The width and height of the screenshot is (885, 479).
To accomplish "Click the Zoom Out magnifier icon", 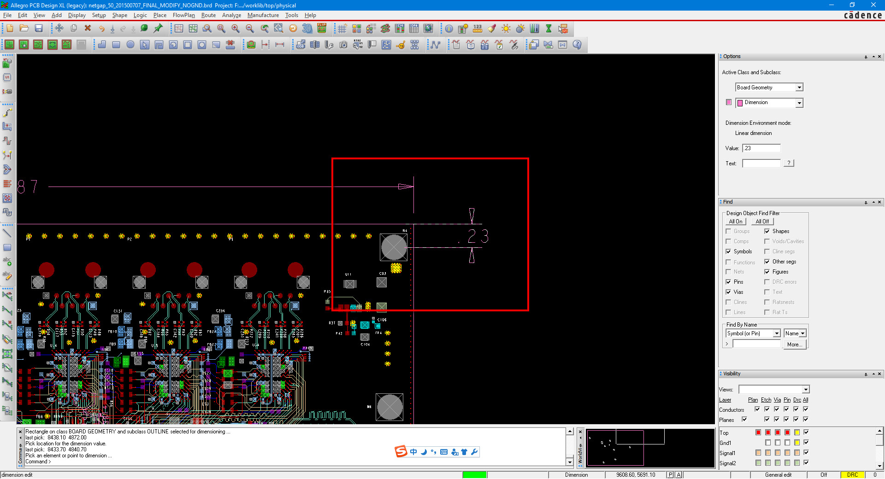I will 250,29.
